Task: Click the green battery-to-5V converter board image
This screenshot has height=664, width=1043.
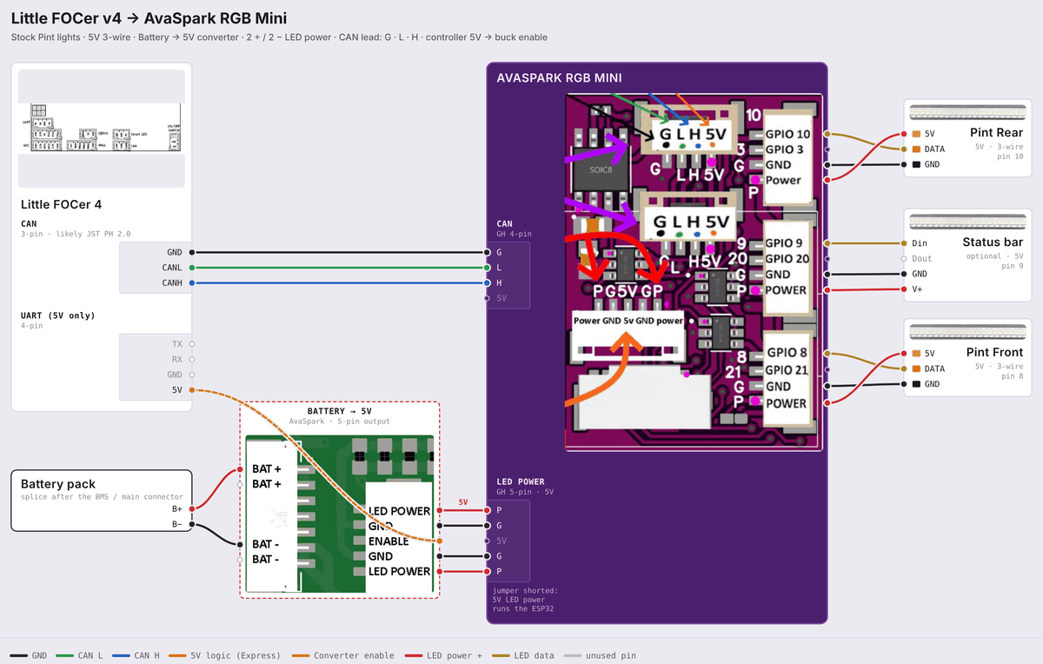Action: pos(339,513)
